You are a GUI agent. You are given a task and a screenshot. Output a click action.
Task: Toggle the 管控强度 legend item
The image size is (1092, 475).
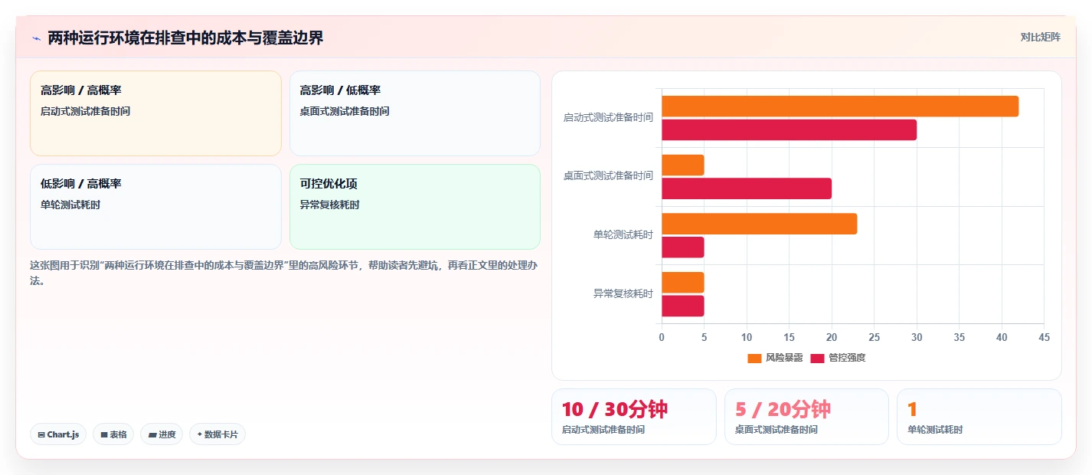click(x=838, y=358)
